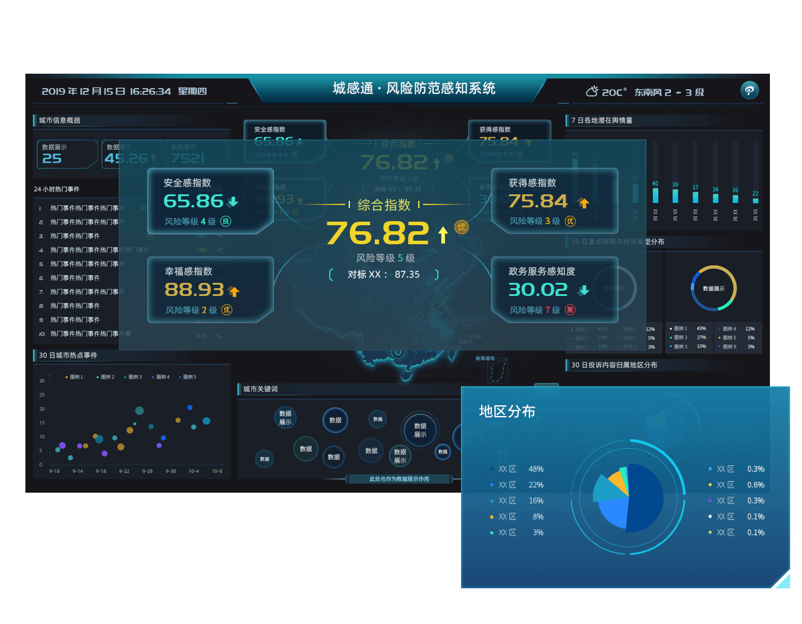Click the XX区 22% legend row
The height and width of the screenshot is (624, 802).
pyautogui.click(x=517, y=485)
